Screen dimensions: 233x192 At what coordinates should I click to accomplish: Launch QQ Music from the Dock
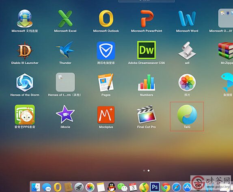(144, 187)
